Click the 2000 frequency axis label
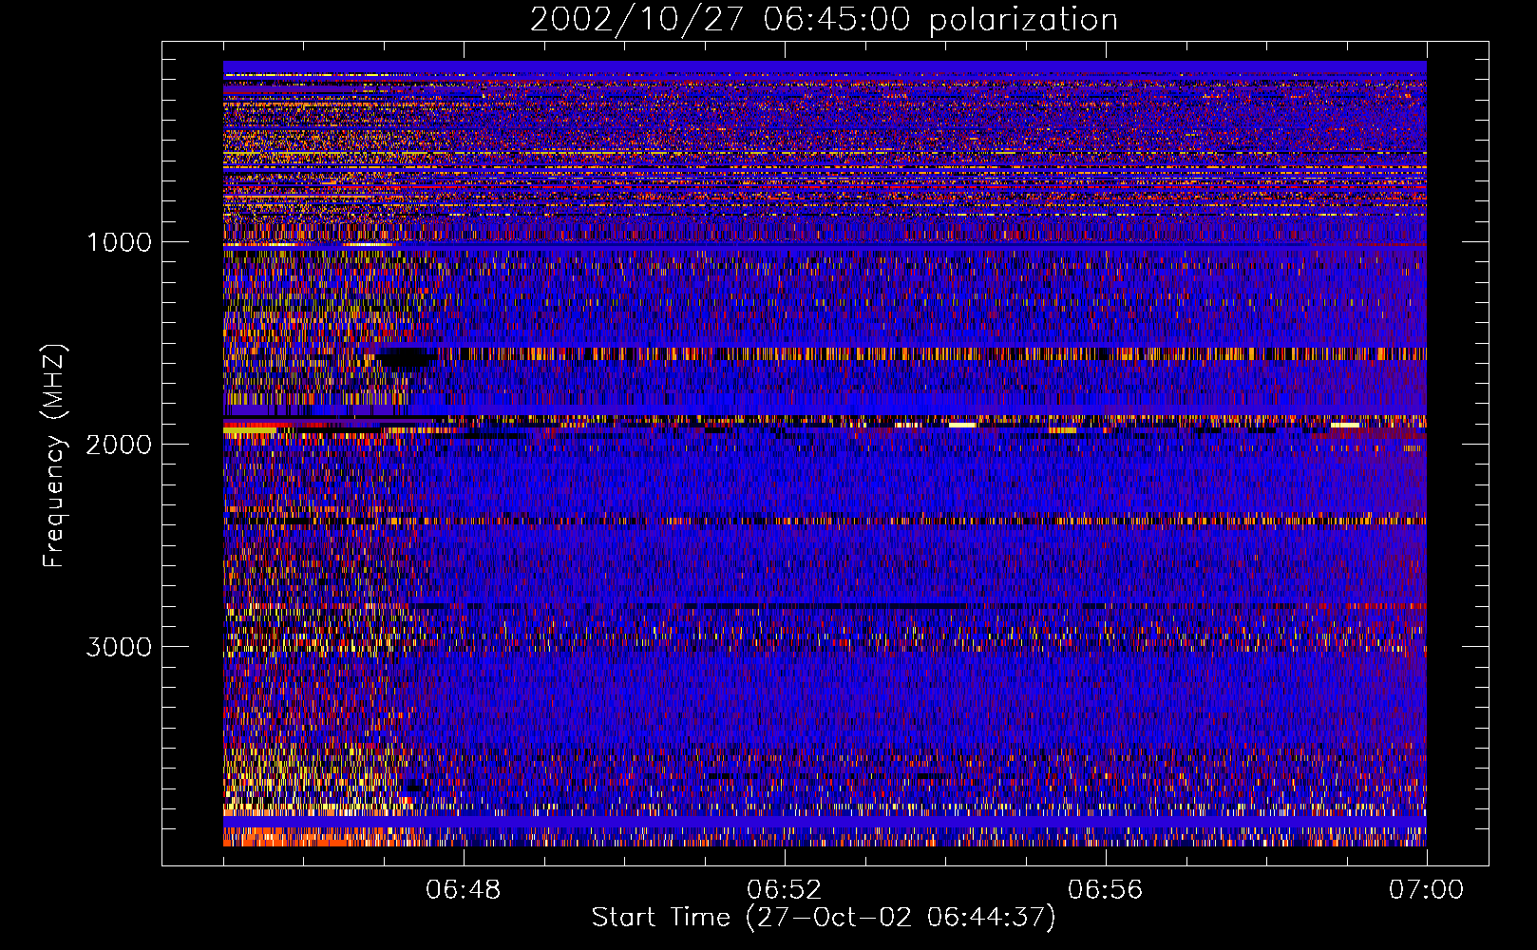Viewport: 1537px width, 950px height. click(x=119, y=445)
